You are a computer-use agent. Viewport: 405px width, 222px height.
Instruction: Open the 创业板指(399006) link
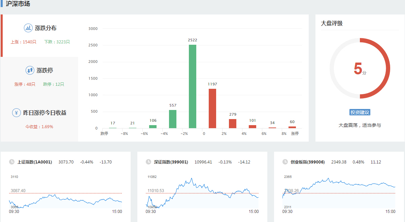point(308,162)
